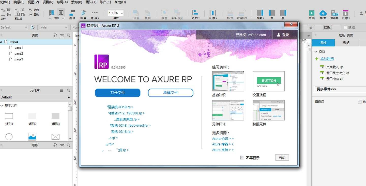
Task: Click the 新建文件 button
Action: [x=171, y=93]
